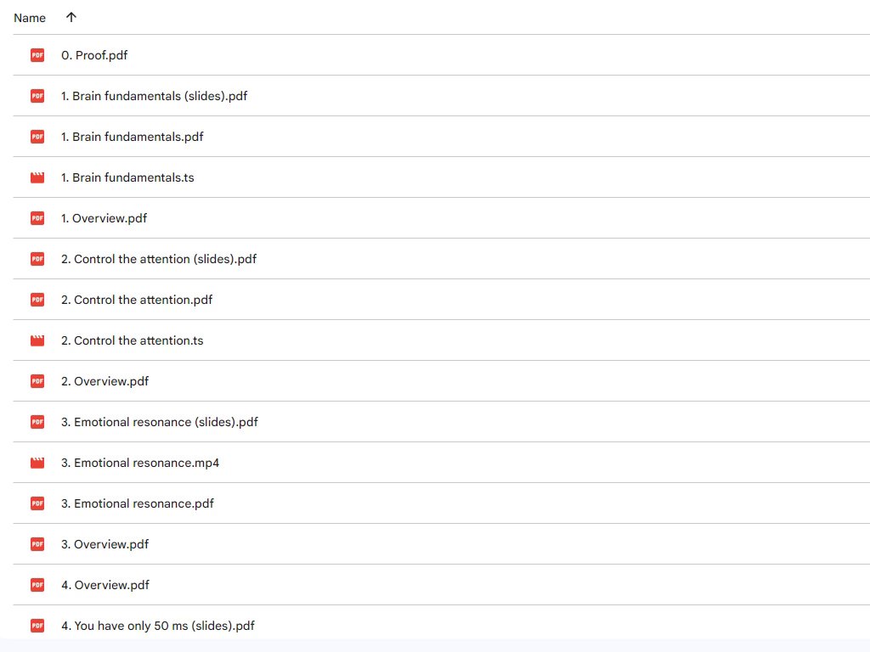The height and width of the screenshot is (652, 870).
Task: Open 2. Control the attention.ts file name
Action: [132, 340]
